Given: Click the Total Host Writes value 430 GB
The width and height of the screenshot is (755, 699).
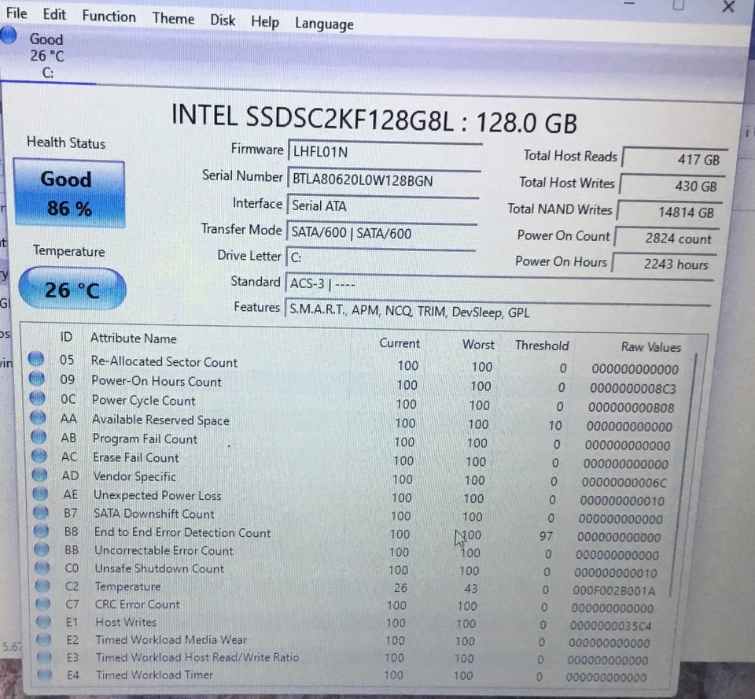Looking at the screenshot, I should tap(671, 186).
